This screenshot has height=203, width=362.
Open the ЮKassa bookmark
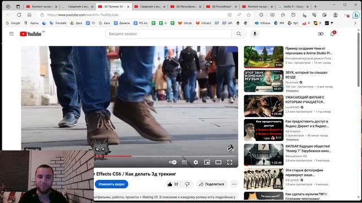pyautogui.click(x=262, y=23)
